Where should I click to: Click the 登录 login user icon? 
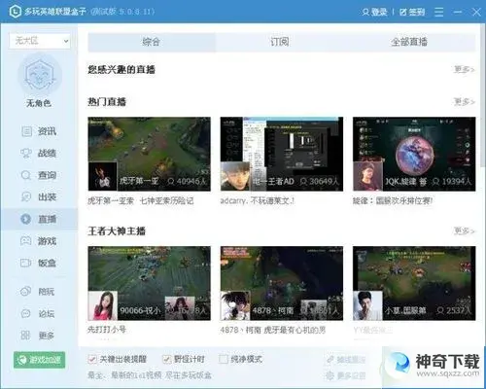tap(365, 12)
